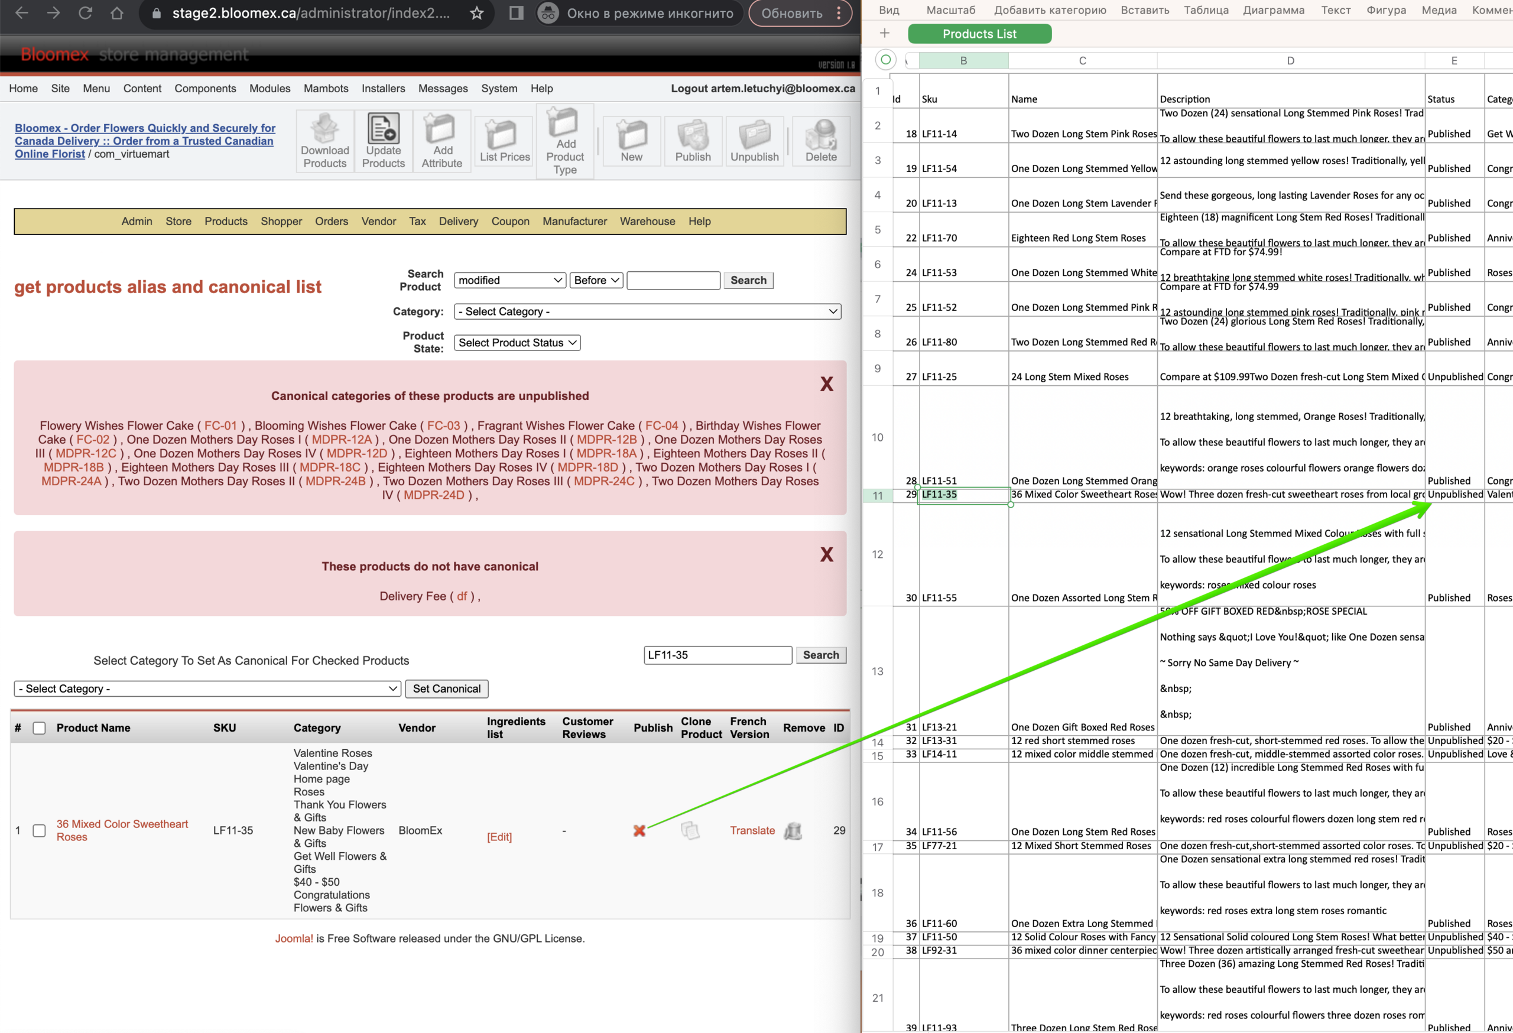Select the Products List sheet tab
The width and height of the screenshot is (1513, 1033).
979,34
